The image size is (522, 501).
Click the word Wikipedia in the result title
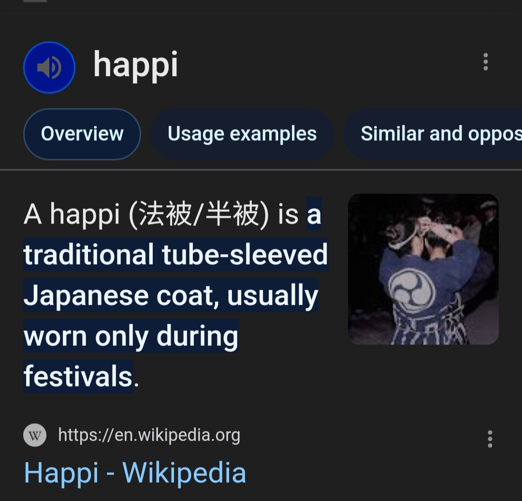click(185, 473)
